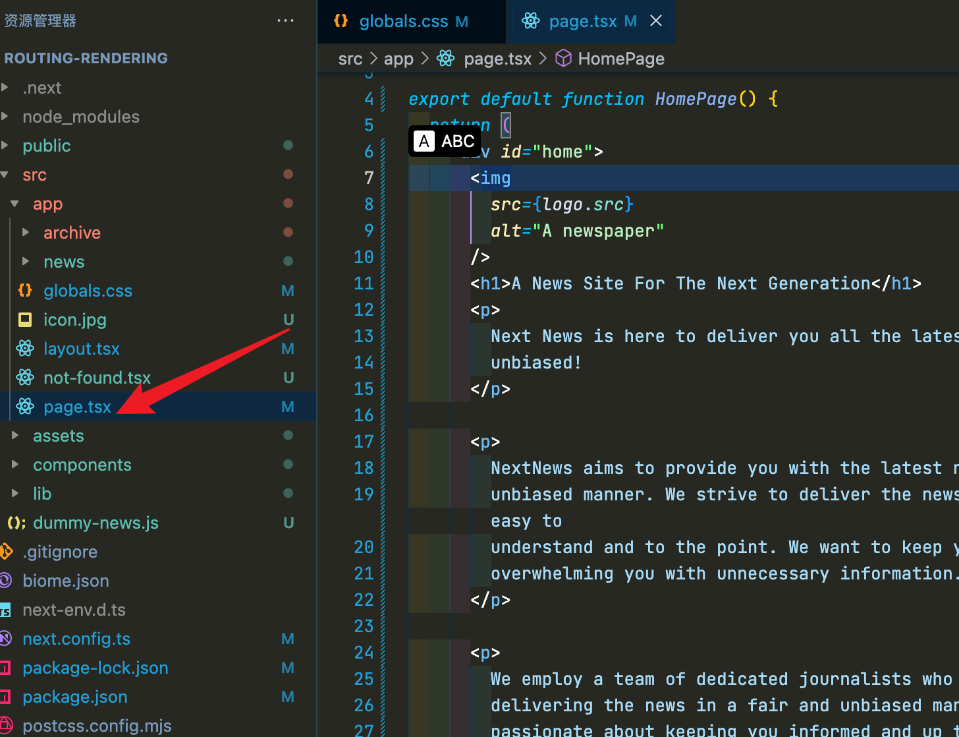Click the HomePage cube symbol icon in breadcrumb
The width and height of the screenshot is (959, 737).
tap(563, 59)
